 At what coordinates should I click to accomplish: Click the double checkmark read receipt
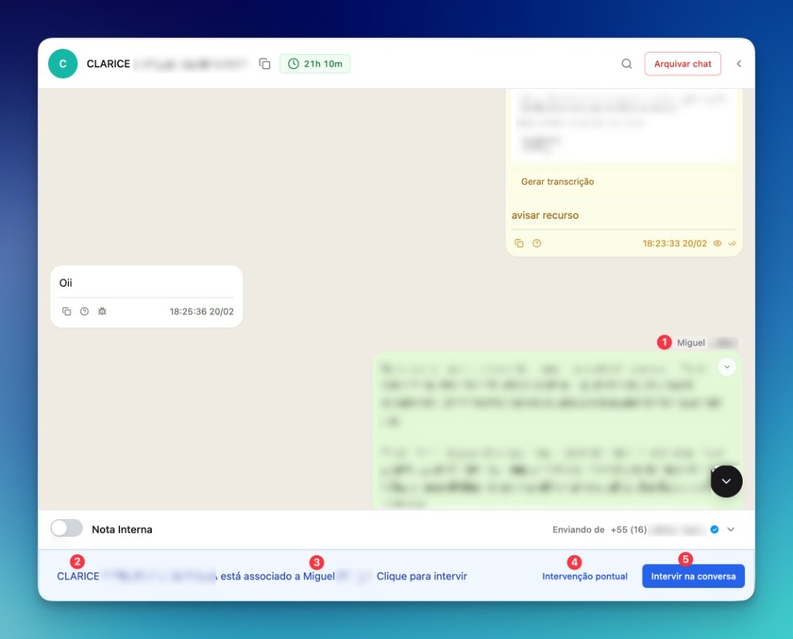(x=732, y=243)
